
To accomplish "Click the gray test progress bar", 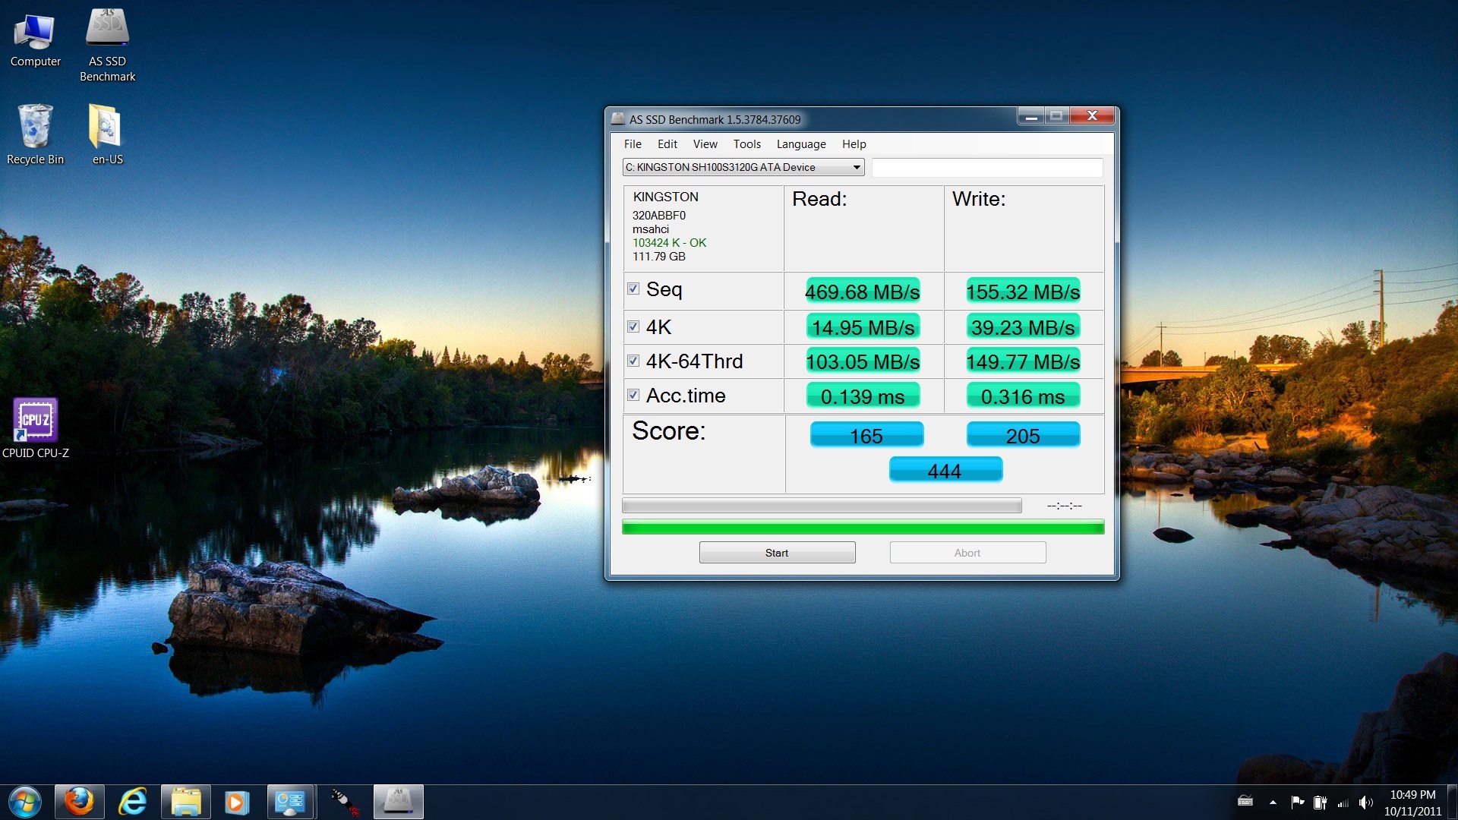I will pyautogui.click(x=822, y=506).
